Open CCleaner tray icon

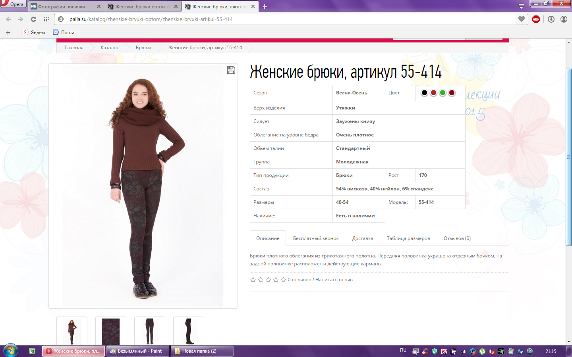coord(425,351)
